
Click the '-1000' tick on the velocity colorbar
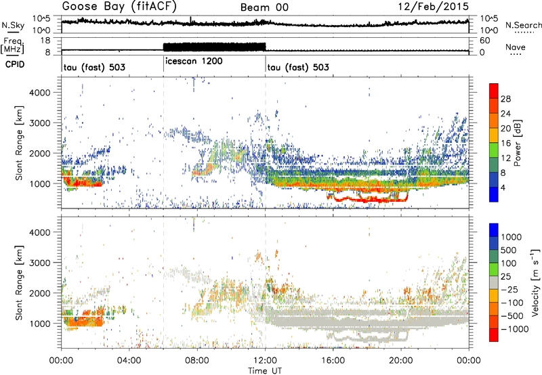(514, 329)
